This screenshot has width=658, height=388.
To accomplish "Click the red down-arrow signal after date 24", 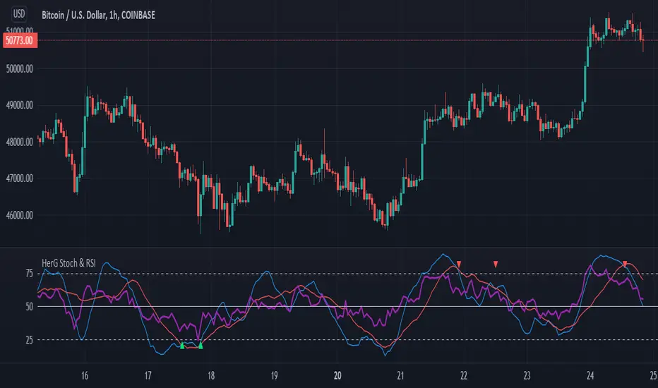I will (x=625, y=265).
